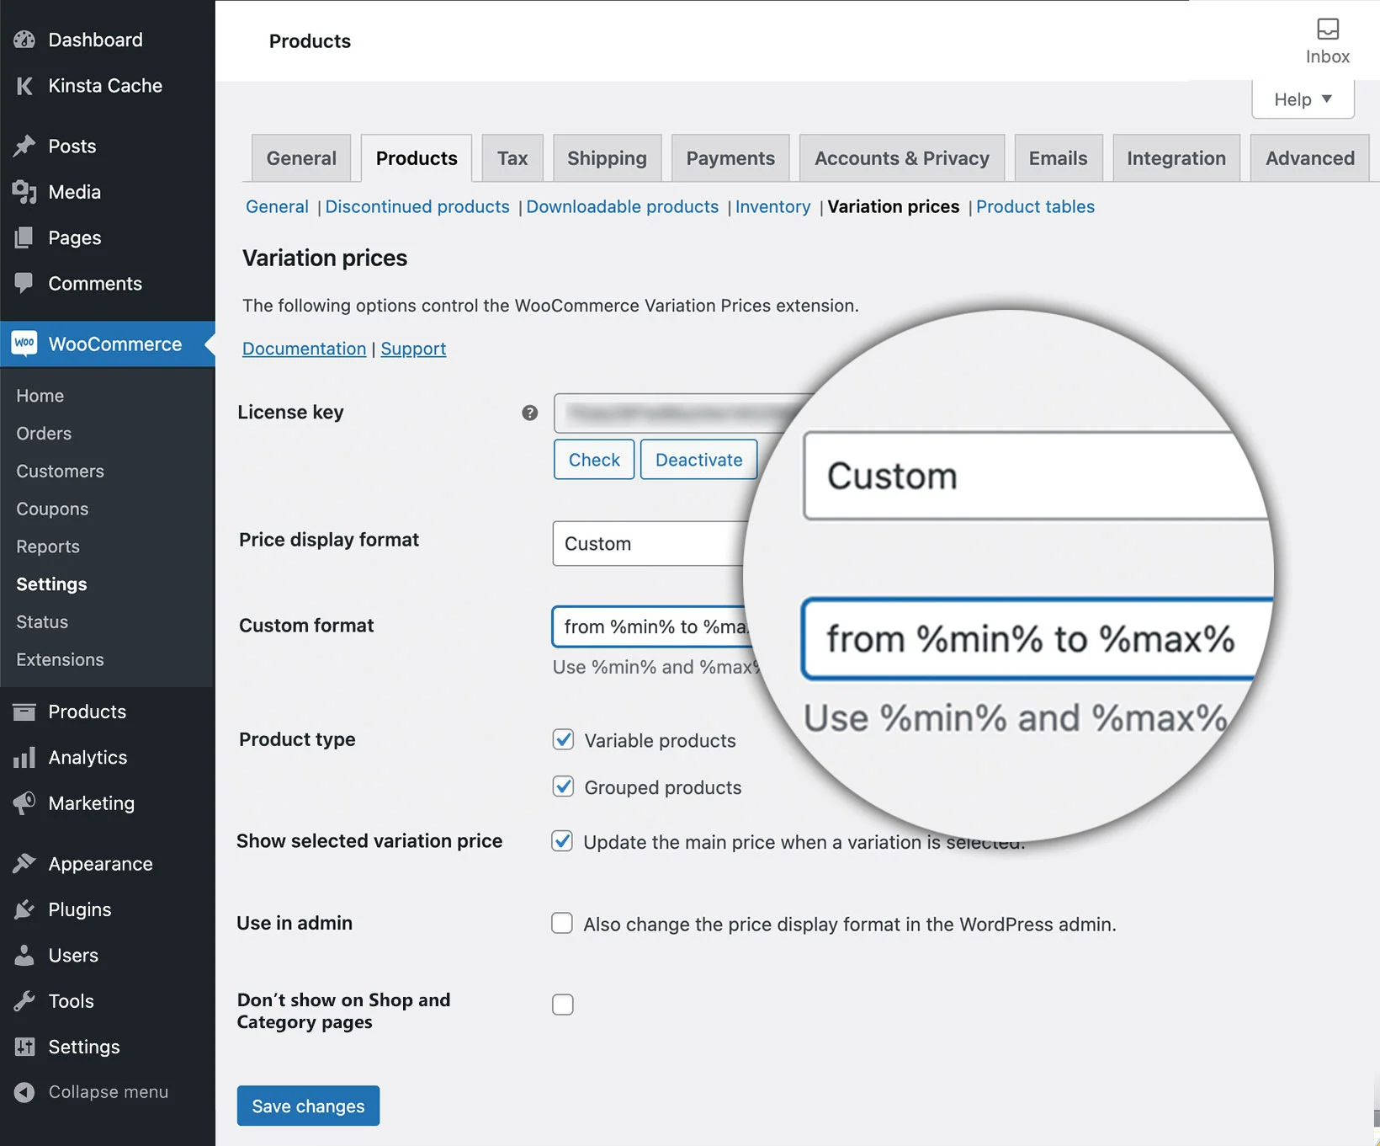This screenshot has width=1380, height=1146.
Task: Click the WooCommerce Woo logo icon
Action: pyautogui.click(x=24, y=344)
